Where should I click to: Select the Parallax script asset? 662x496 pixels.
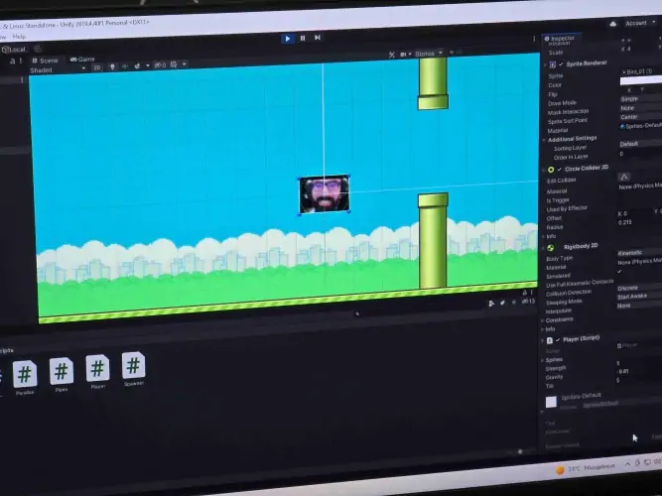point(25,377)
